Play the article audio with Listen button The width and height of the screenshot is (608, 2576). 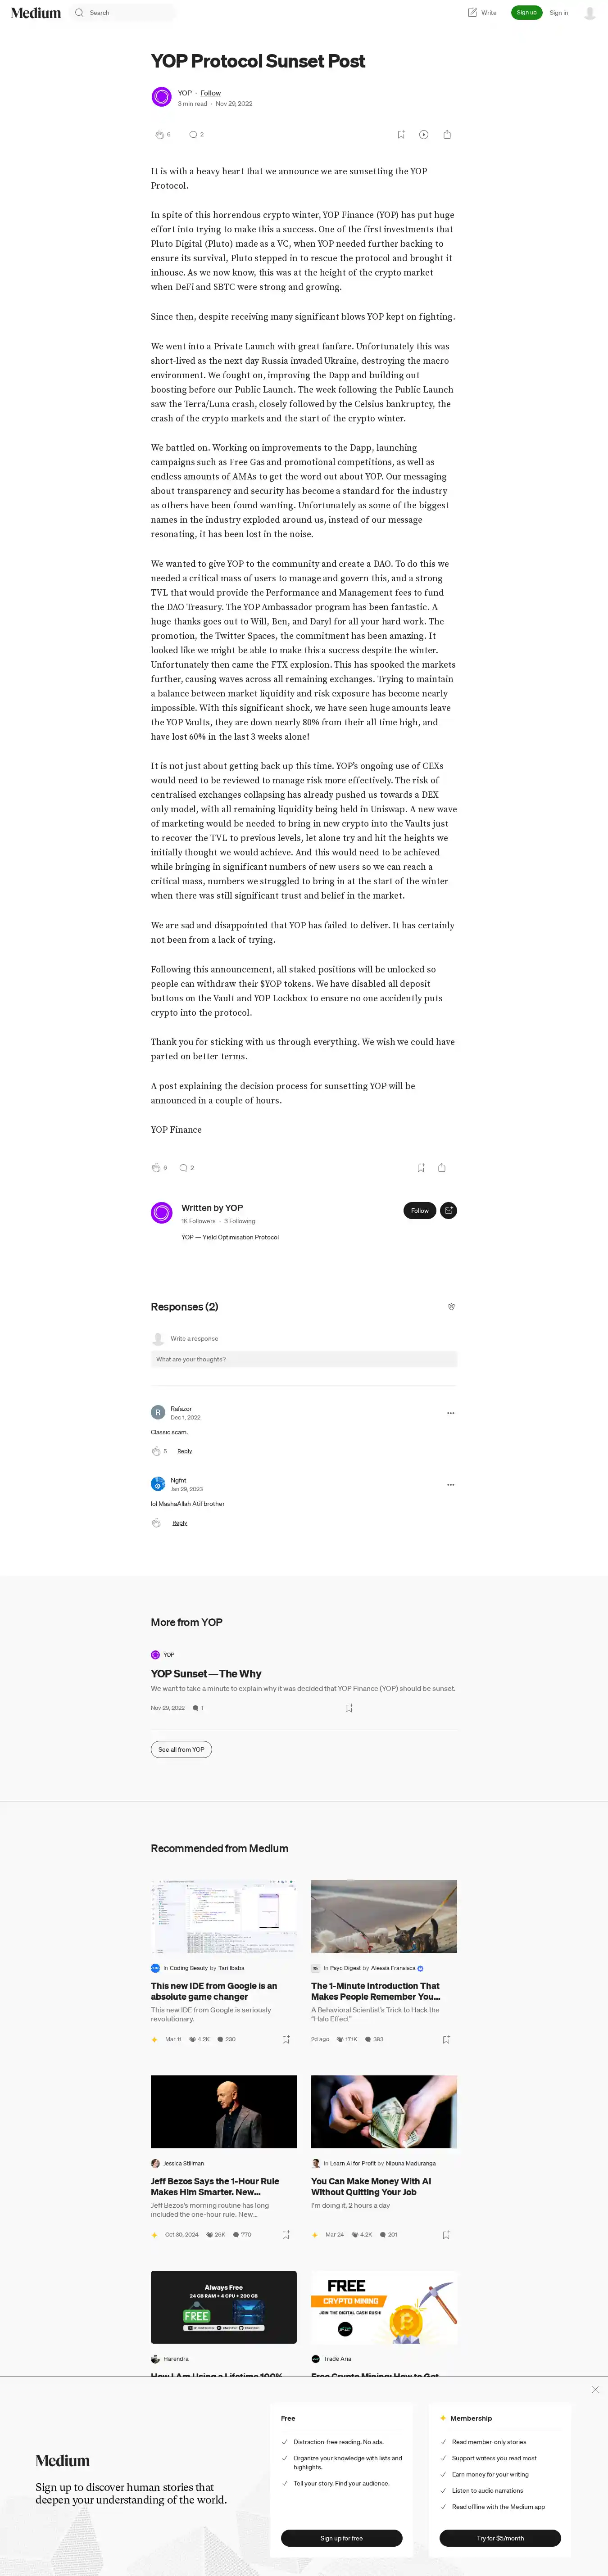(x=424, y=134)
